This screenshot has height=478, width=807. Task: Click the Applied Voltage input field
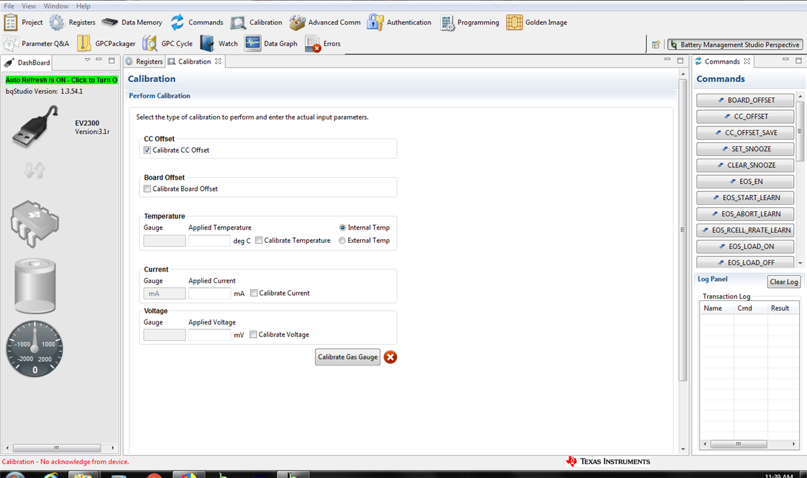pos(209,334)
